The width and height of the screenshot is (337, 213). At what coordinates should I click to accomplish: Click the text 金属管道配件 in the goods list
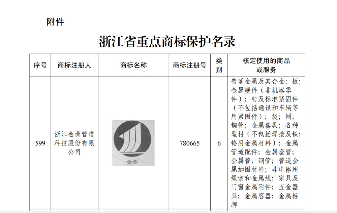point(244,152)
